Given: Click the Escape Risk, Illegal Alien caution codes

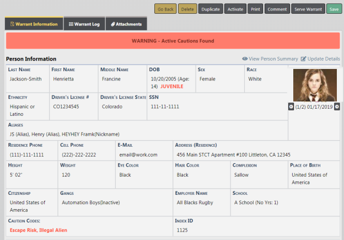Looking at the screenshot, I should pos(36,229).
